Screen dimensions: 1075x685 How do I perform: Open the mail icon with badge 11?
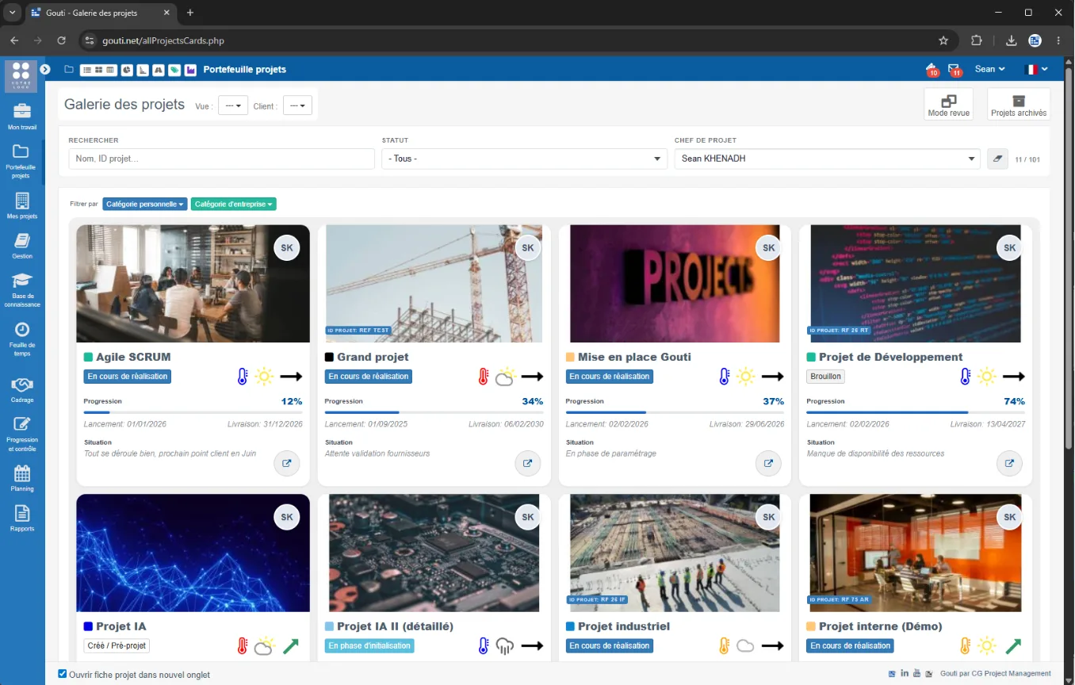954,70
